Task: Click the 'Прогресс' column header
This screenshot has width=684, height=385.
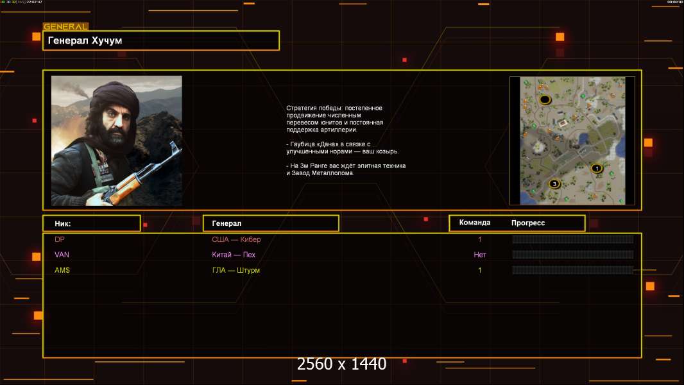Action: [528, 223]
